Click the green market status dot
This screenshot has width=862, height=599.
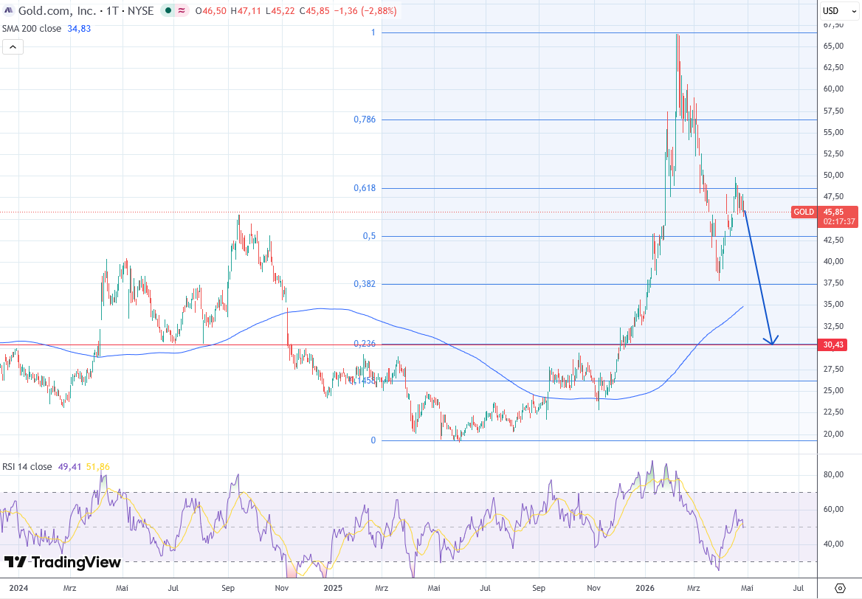[x=169, y=11]
